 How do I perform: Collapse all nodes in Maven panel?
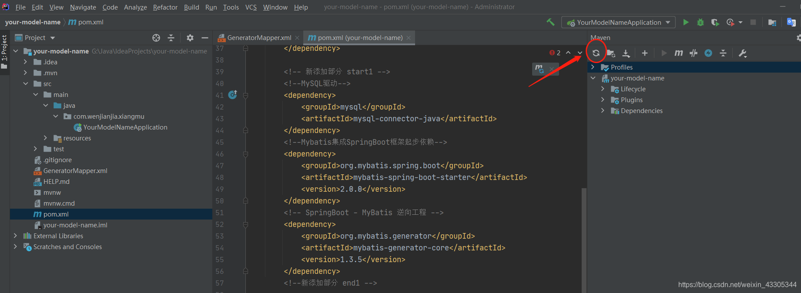[723, 53]
